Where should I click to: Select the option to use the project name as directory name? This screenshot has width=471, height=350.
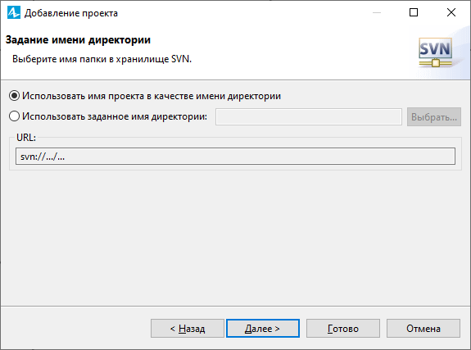[x=14, y=96]
